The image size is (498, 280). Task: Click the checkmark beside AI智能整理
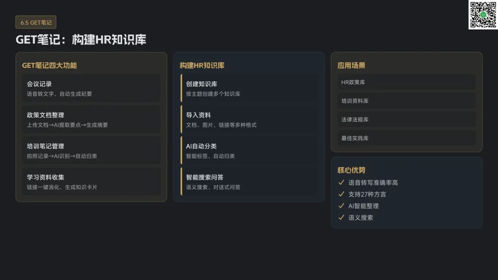(341, 206)
